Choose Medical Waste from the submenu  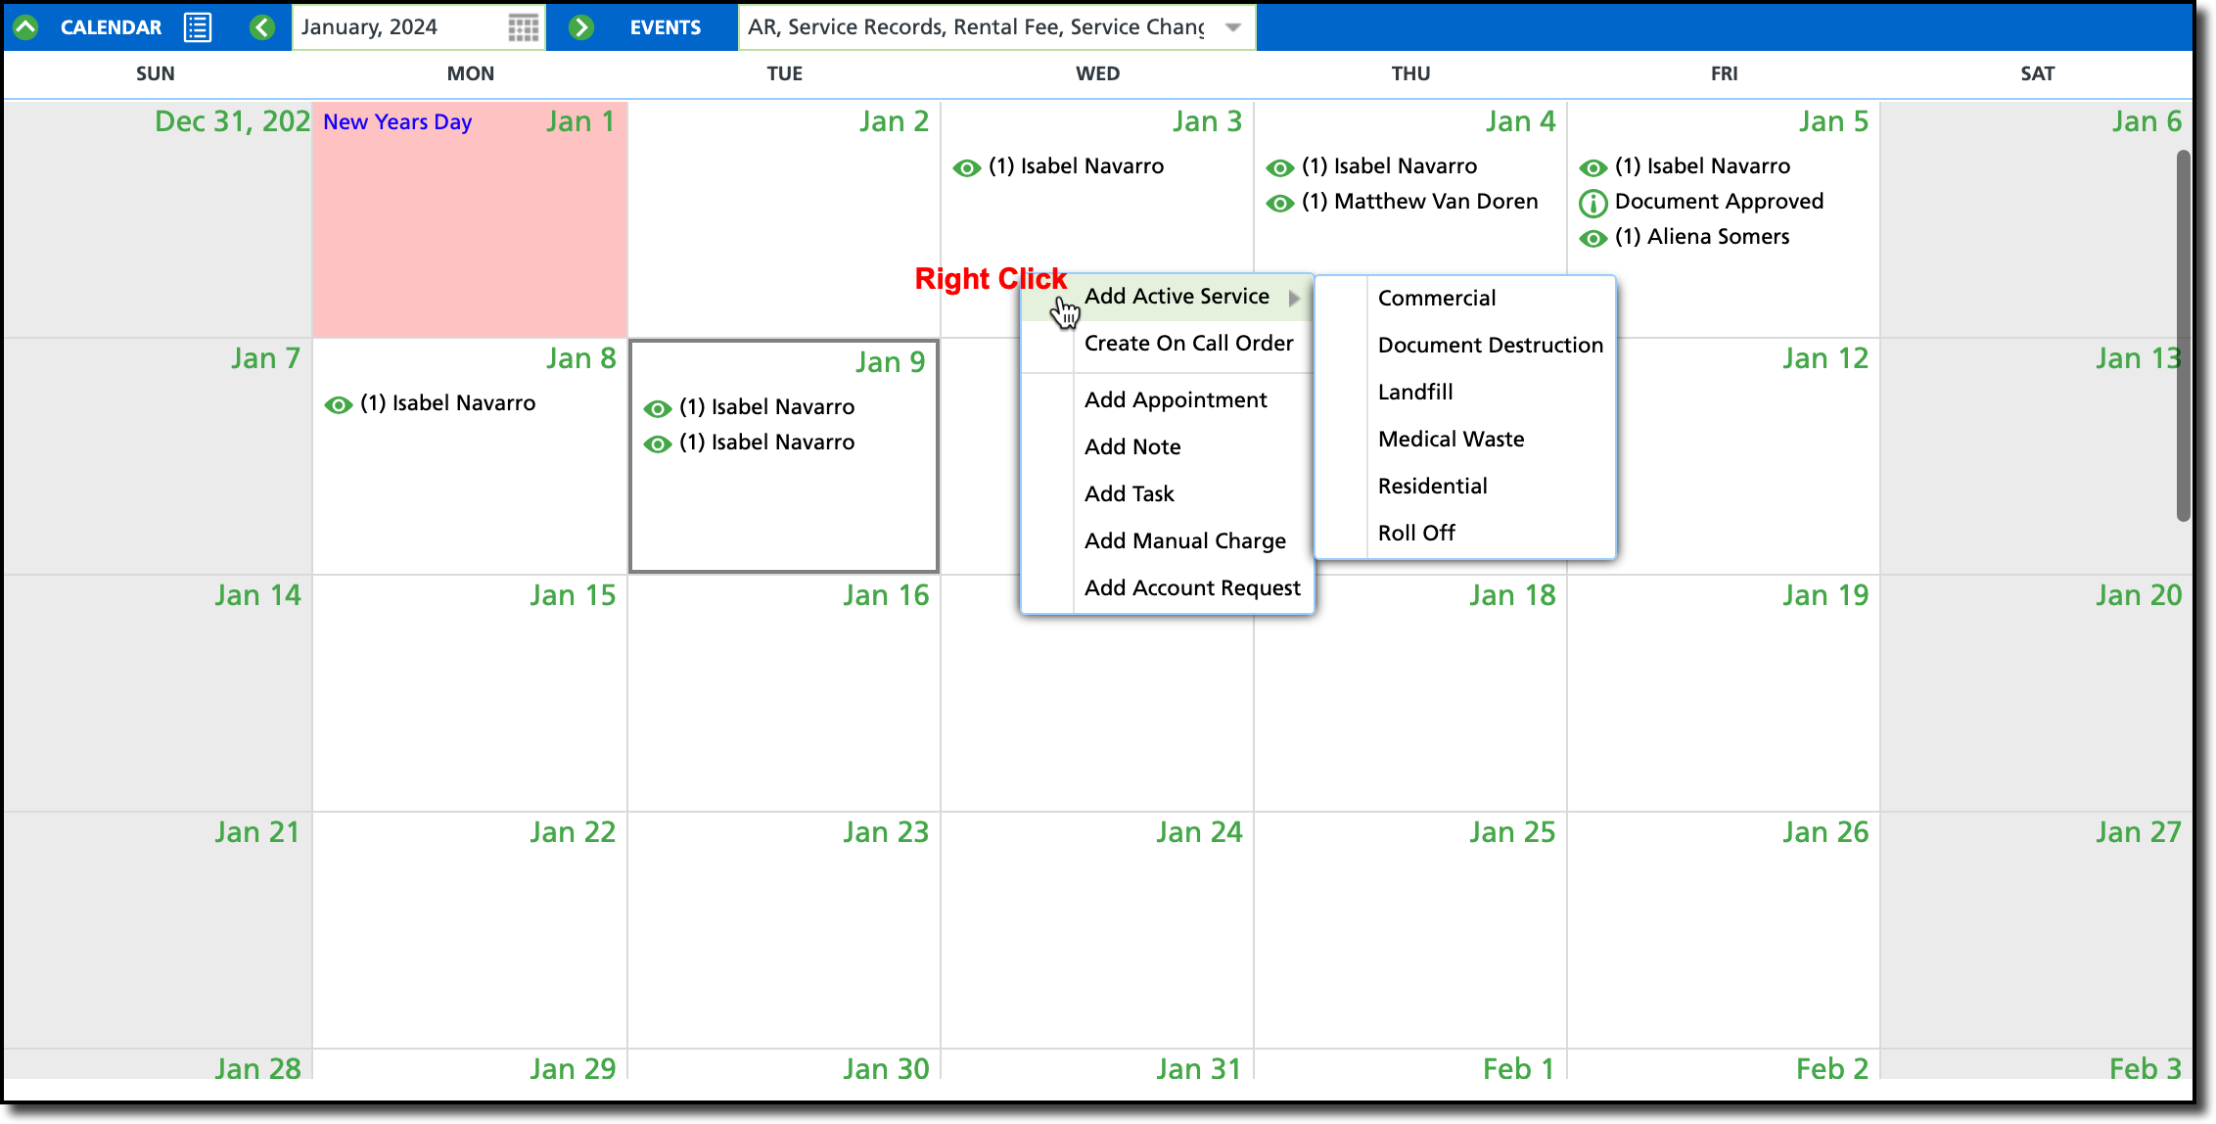pyautogui.click(x=1451, y=440)
